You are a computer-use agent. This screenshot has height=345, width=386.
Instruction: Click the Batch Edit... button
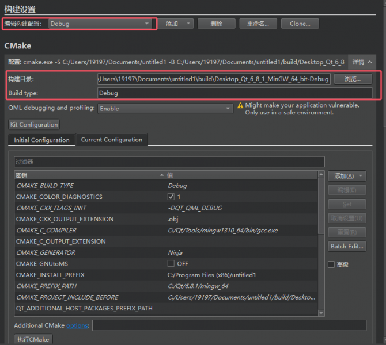click(347, 246)
